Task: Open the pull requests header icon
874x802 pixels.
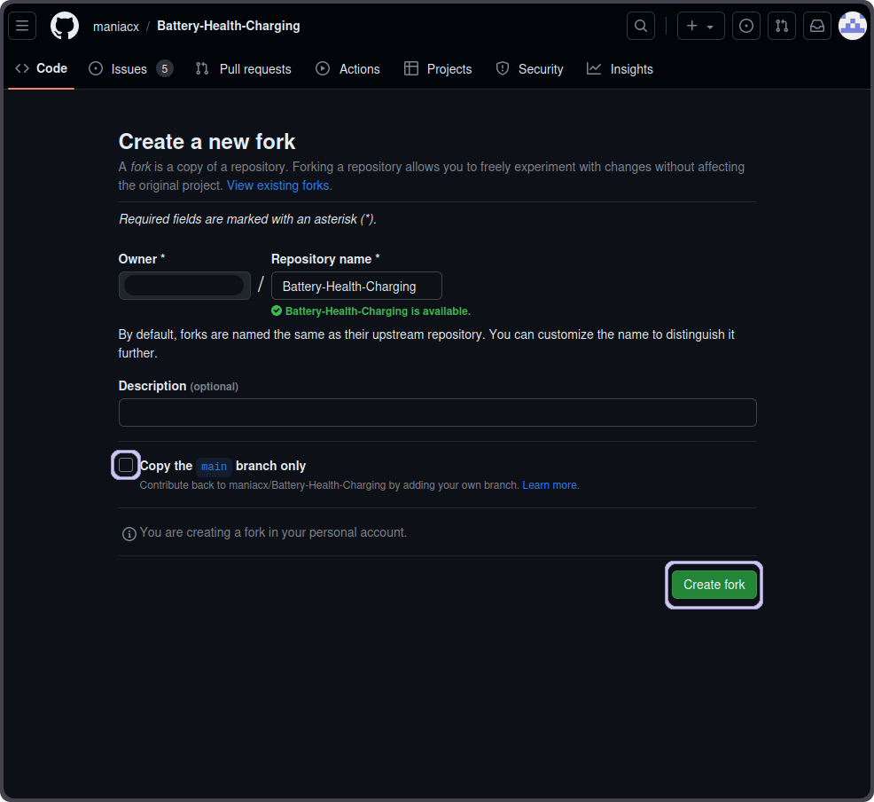Action: click(782, 26)
